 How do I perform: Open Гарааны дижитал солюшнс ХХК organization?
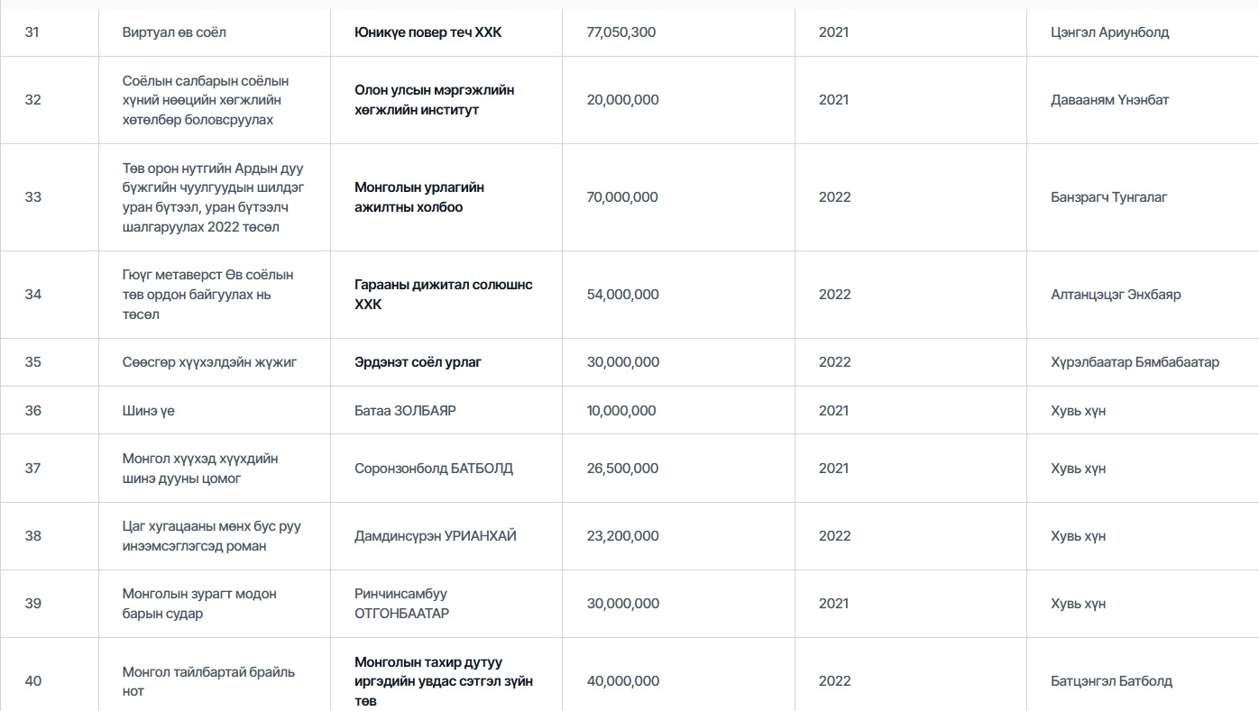[x=443, y=295]
